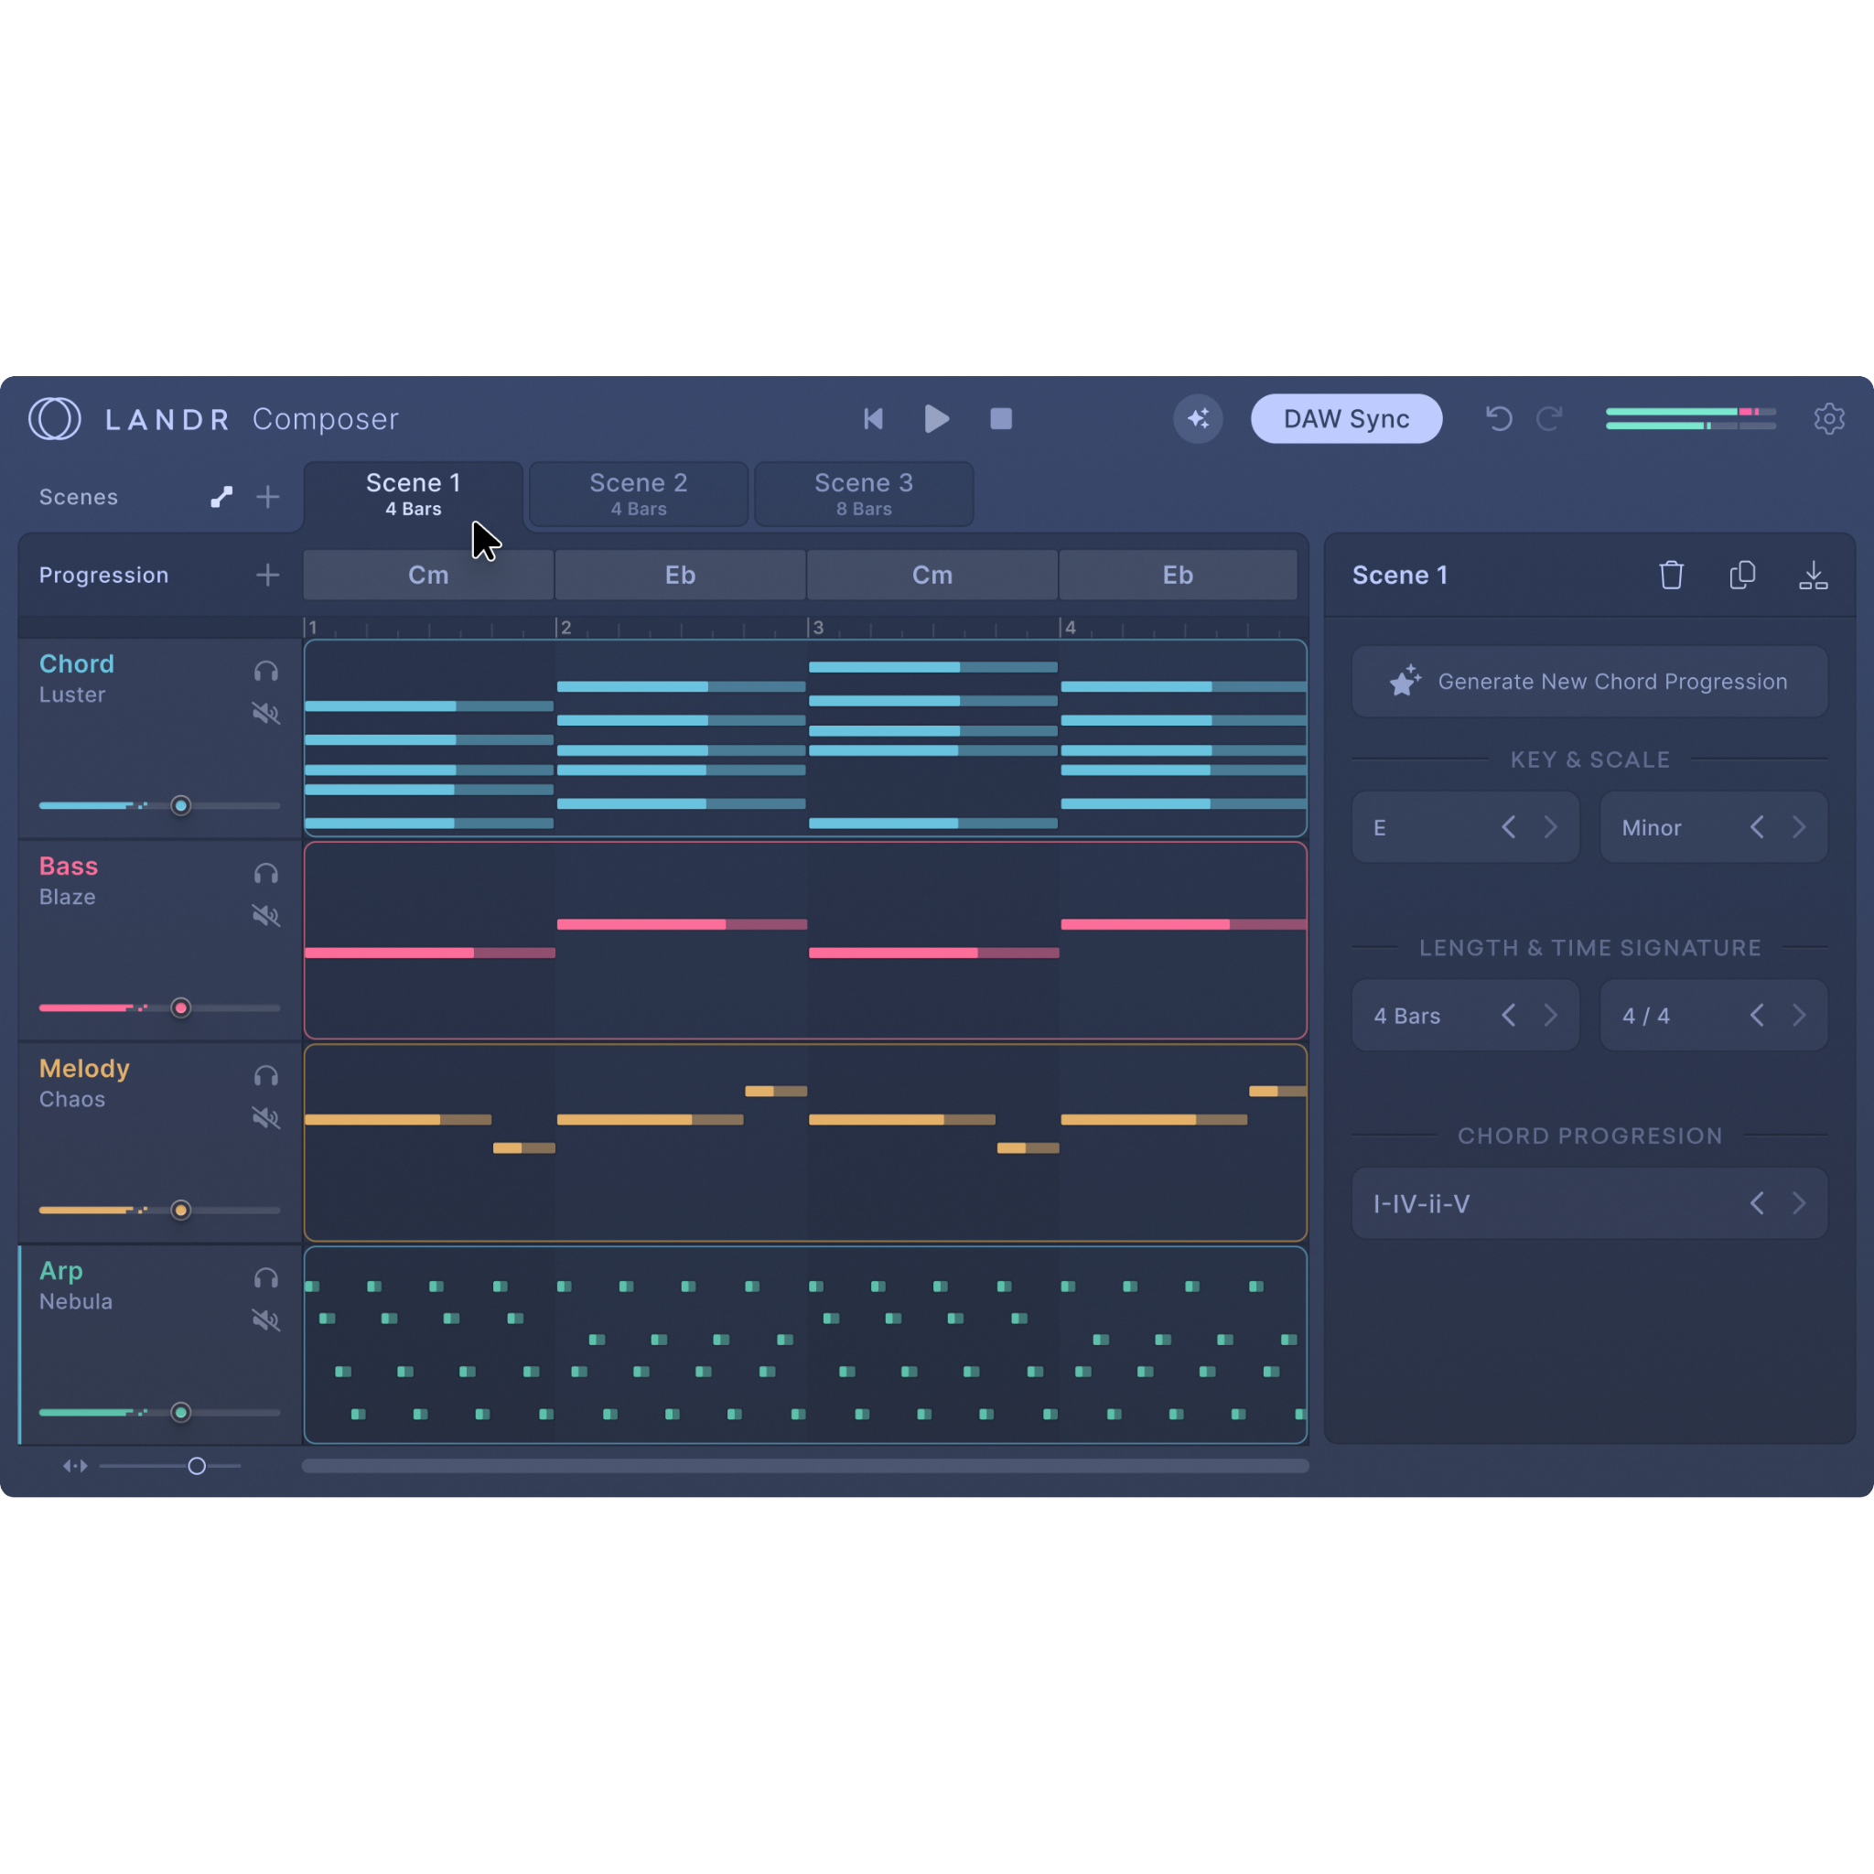Viewport: 1874px width, 1874px height.
Task: Open the settings gear
Action: click(1830, 418)
